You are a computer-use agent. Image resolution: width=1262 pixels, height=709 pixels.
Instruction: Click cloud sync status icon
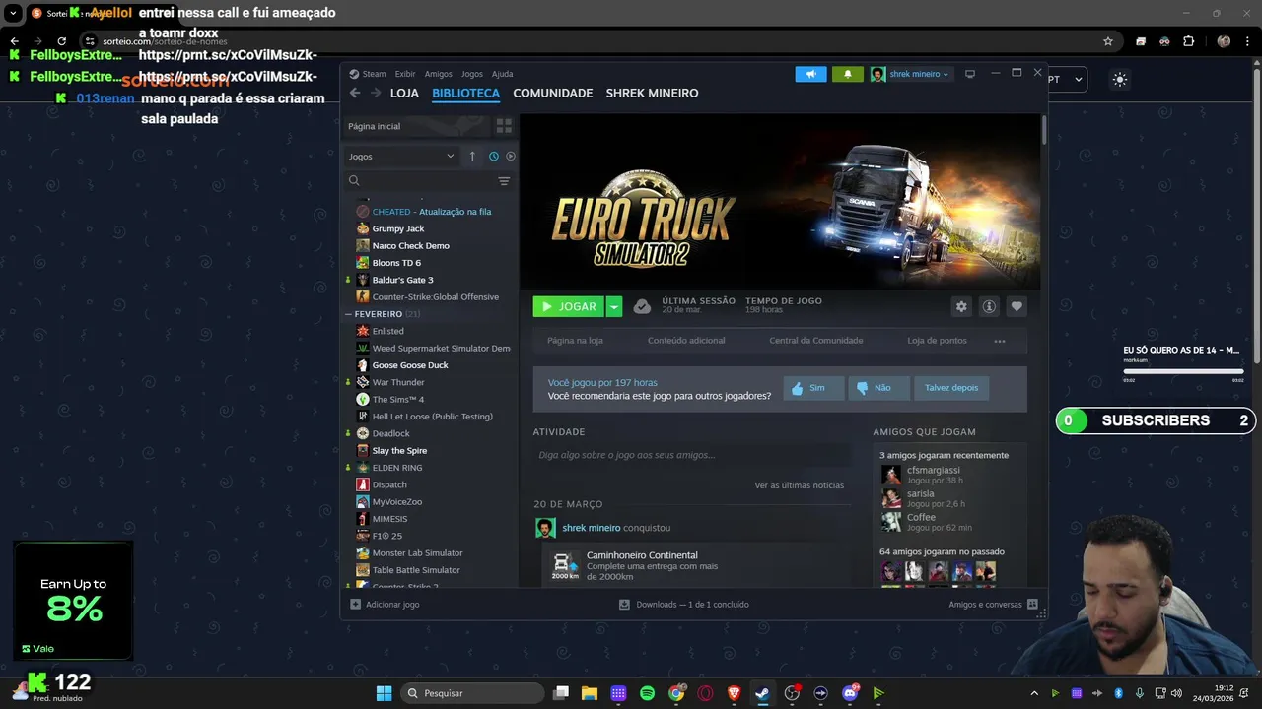642,306
